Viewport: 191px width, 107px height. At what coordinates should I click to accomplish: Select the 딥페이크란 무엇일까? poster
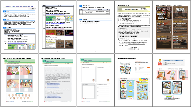tap(180, 13)
